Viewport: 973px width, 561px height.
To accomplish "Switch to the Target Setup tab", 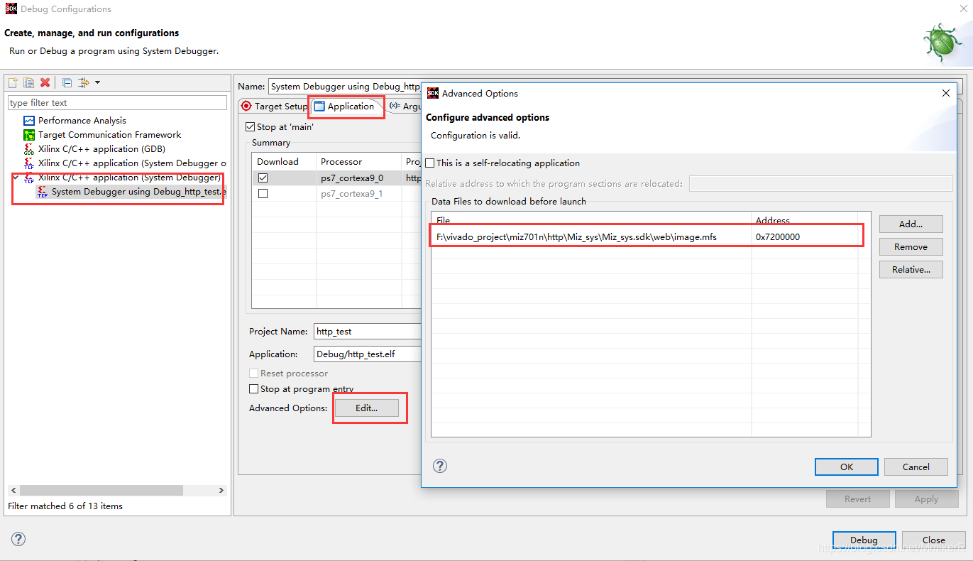I will 278,106.
